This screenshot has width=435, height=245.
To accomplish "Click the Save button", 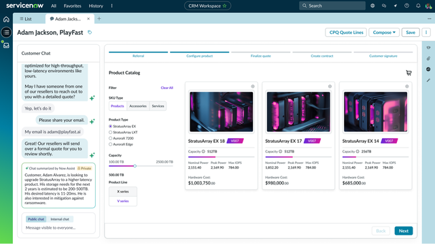I will (x=411, y=32).
